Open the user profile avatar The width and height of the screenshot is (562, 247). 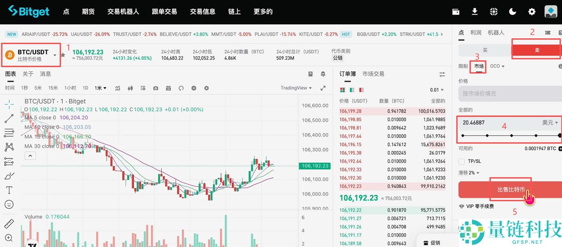551,12
